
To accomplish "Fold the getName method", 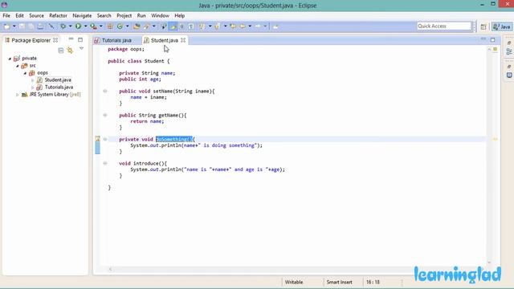I will pos(105,115).
